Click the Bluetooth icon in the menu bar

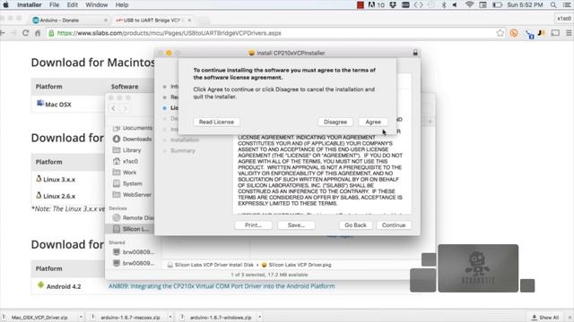444,4
